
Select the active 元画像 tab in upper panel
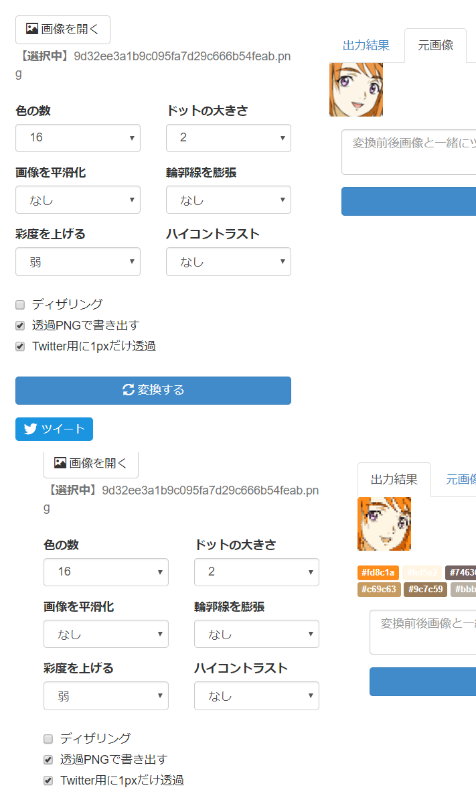[x=436, y=46]
